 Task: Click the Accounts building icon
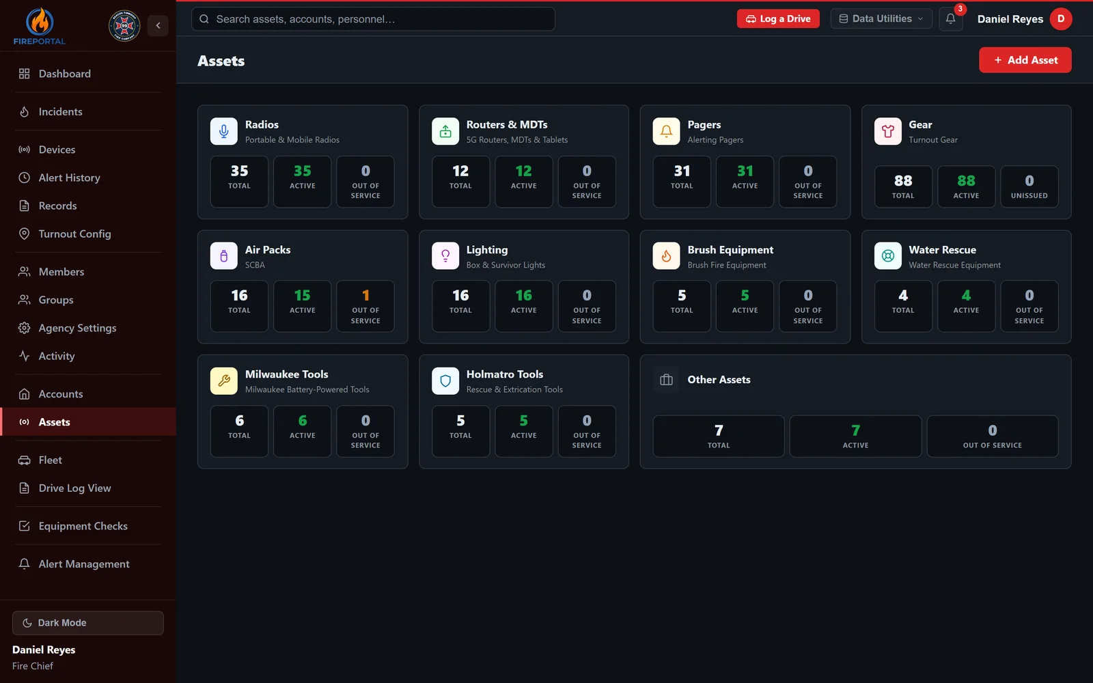25,394
